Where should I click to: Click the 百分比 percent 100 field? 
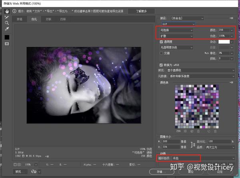pos(219,142)
